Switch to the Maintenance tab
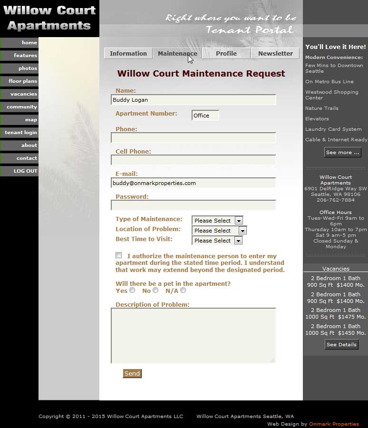The height and width of the screenshot is (428, 368). tap(177, 53)
